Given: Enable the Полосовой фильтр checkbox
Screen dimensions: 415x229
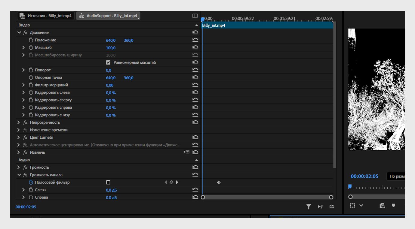Looking at the screenshot, I should (108, 182).
